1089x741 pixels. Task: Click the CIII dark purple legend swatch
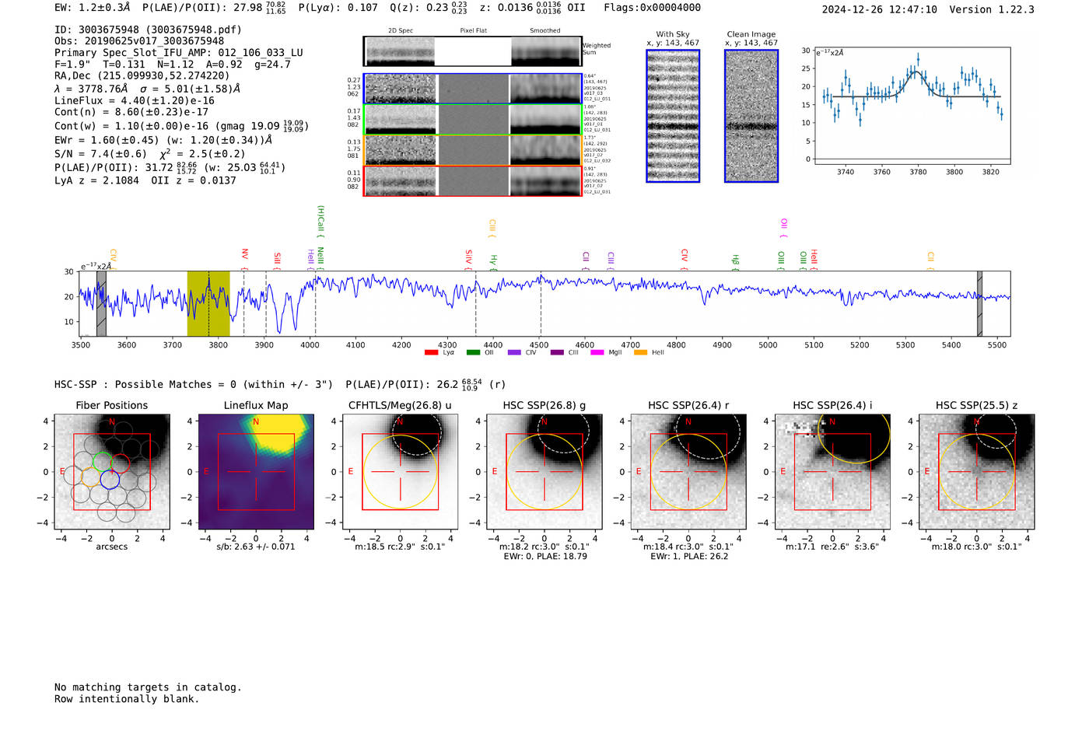tap(557, 353)
